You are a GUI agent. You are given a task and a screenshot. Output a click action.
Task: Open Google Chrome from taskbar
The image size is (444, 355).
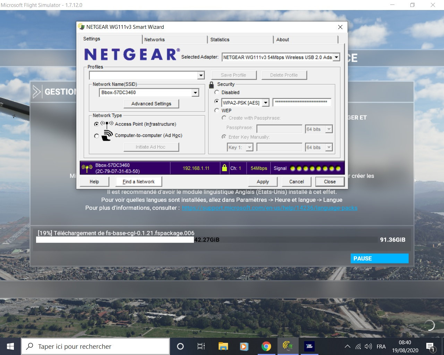click(266, 346)
